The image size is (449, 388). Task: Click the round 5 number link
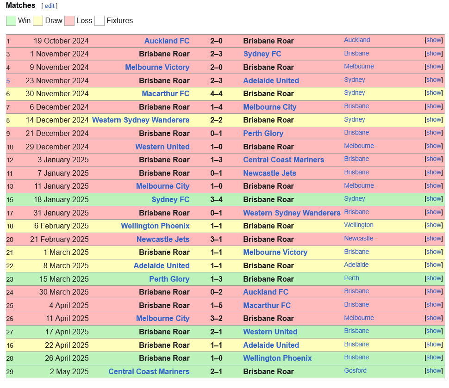point(8,81)
